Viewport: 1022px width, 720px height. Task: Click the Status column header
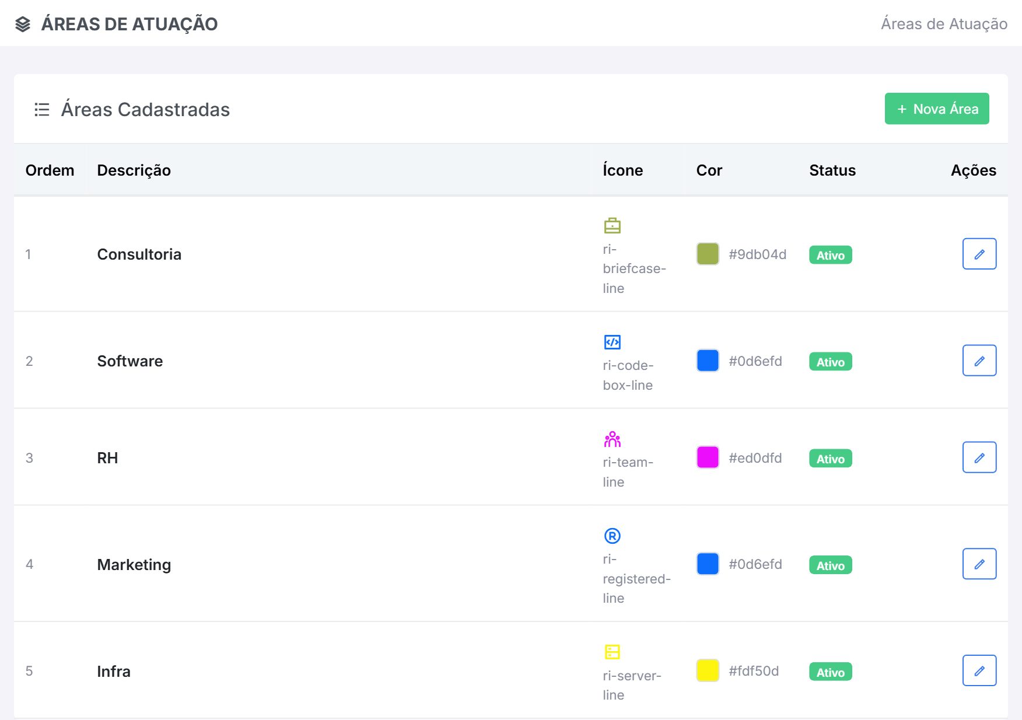click(832, 170)
